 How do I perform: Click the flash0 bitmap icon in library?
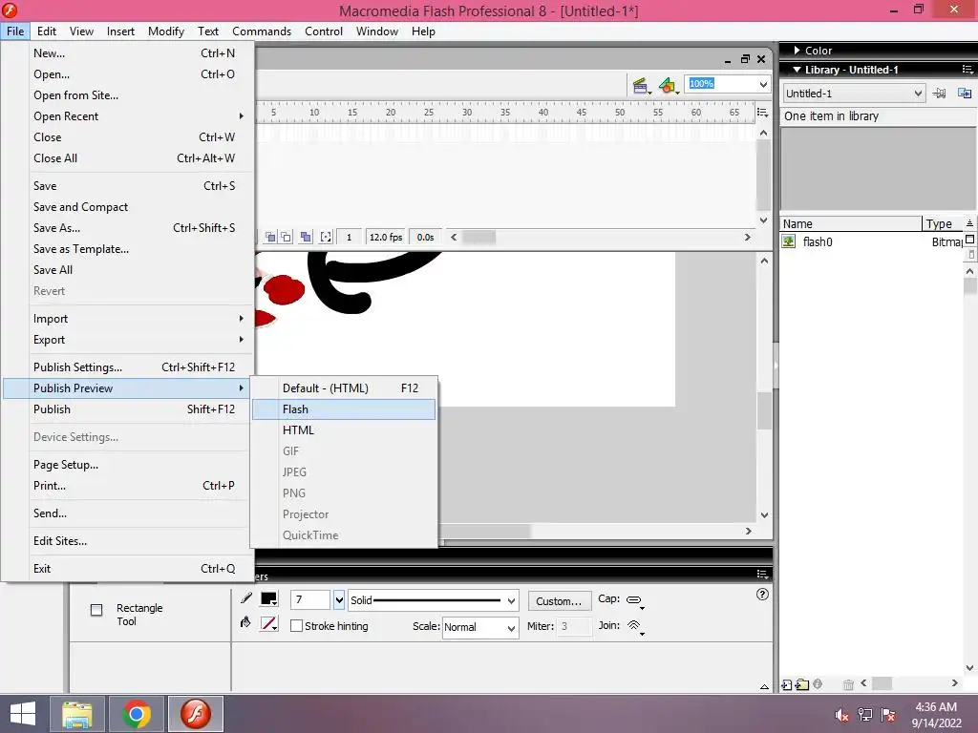(x=789, y=241)
